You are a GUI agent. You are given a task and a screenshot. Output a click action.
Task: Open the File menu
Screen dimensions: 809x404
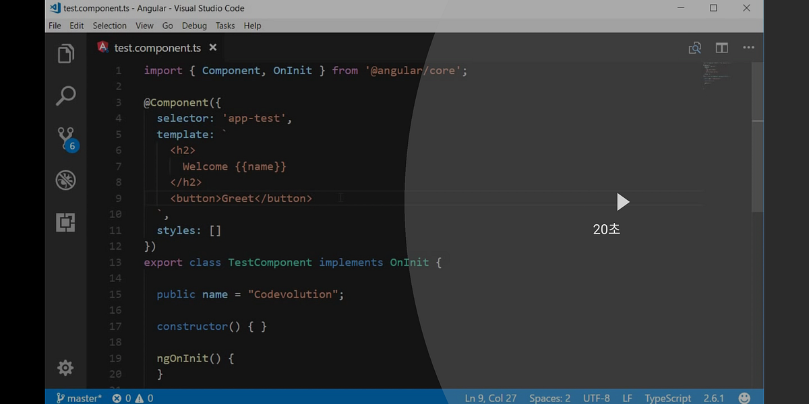click(x=54, y=26)
